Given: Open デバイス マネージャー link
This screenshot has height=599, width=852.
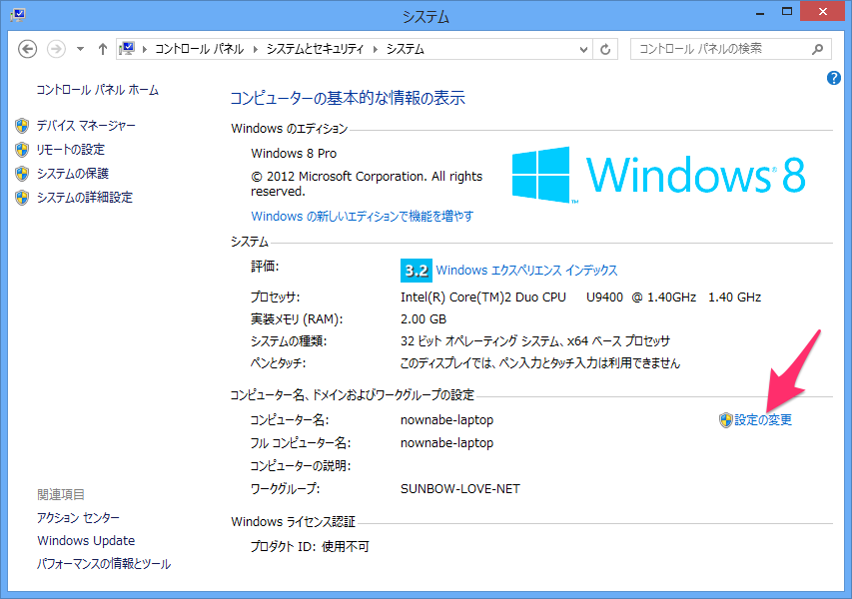Looking at the screenshot, I should click(86, 126).
